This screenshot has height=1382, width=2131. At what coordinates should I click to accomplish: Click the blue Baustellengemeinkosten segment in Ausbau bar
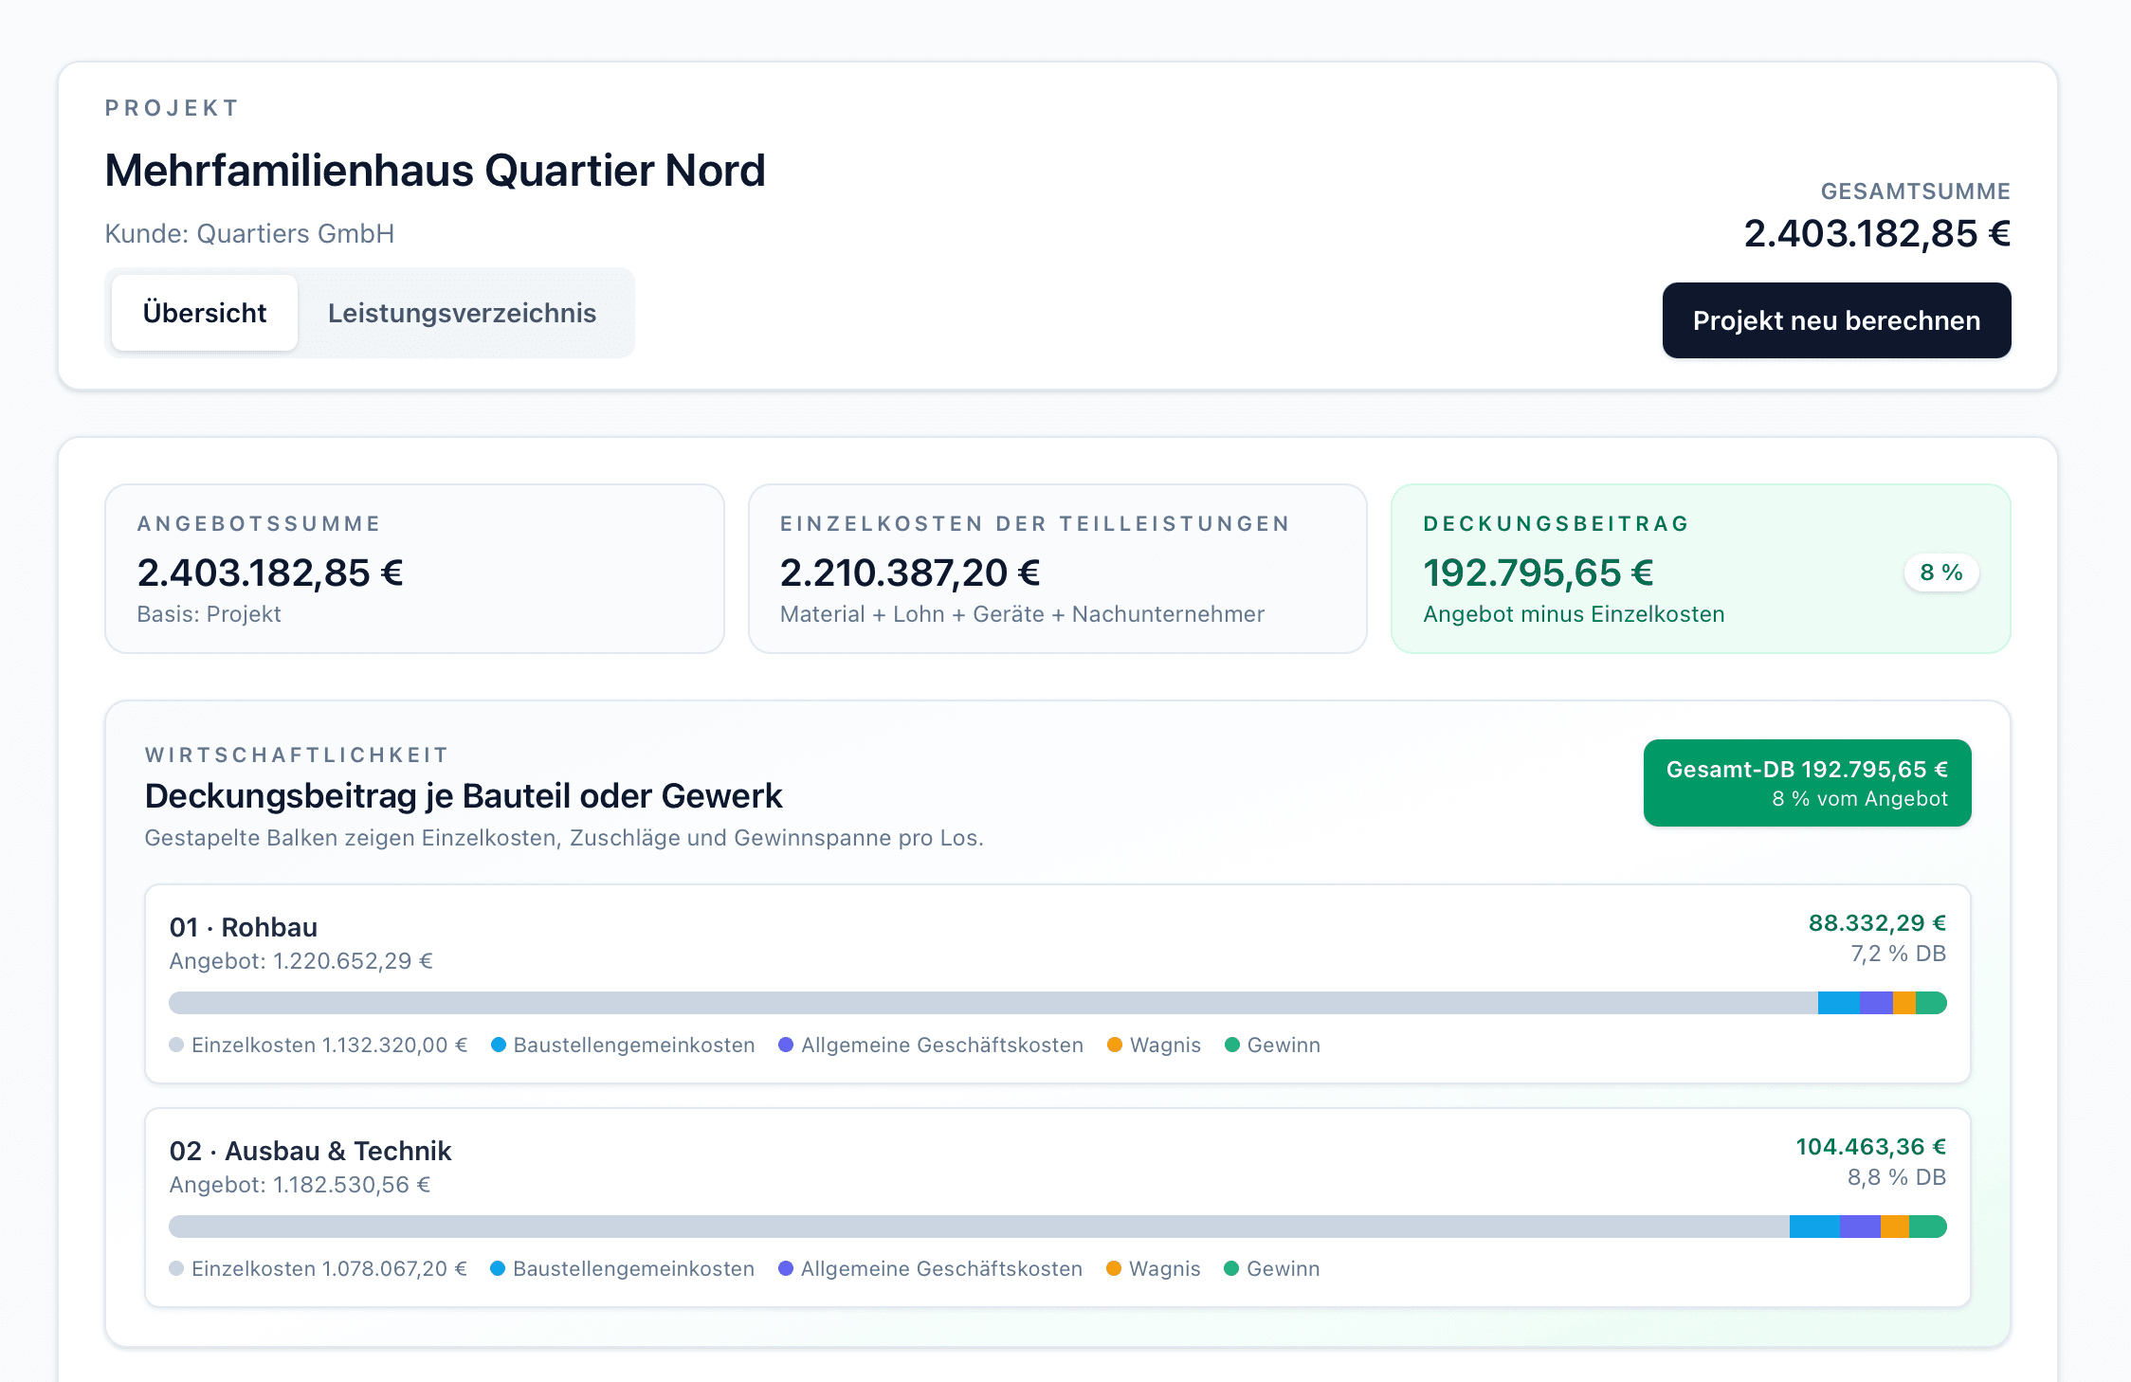point(1814,1227)
